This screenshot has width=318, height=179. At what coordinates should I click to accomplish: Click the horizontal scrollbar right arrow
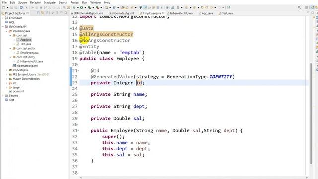coord(307,177)
